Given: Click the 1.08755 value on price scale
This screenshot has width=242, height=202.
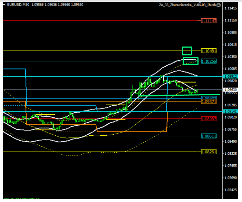Looking at the screenshot, I should point(231,129).
